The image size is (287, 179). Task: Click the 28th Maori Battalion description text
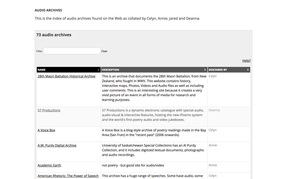pyautogui.click(x=154, y=88)
